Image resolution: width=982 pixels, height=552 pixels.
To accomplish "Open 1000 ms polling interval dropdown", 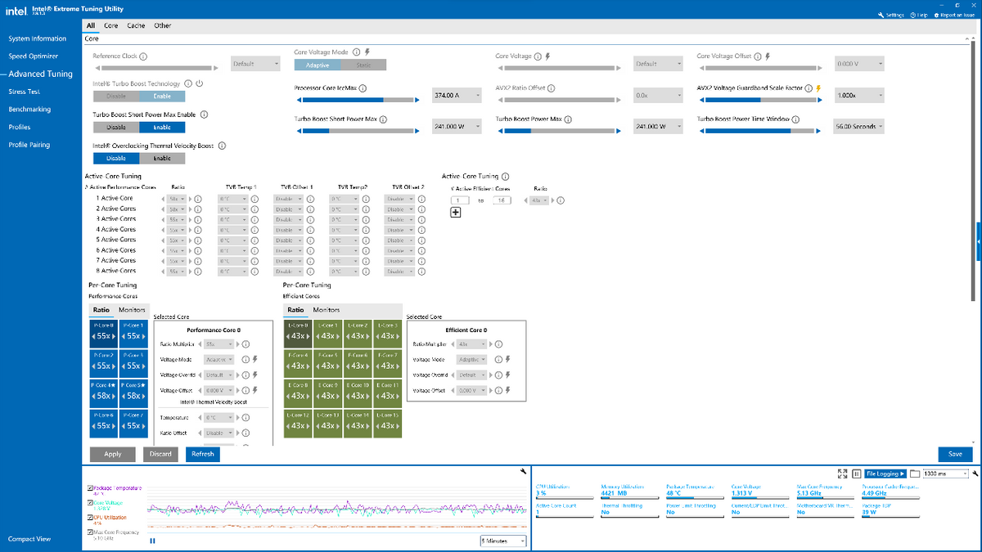I will click(945, 473).
